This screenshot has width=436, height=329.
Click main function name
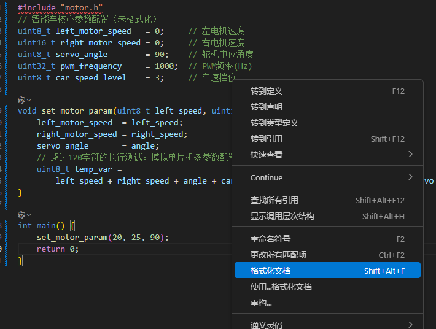[x=46, y=226]
